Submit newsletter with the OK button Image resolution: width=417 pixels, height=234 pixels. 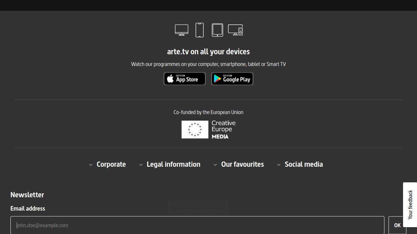tap(397, 225)
